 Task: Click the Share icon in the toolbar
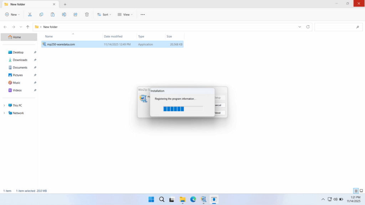(75, 14)
